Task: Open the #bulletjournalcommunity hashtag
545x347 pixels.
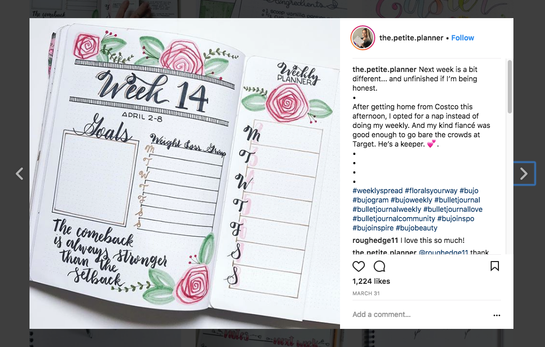Action: 393,219
